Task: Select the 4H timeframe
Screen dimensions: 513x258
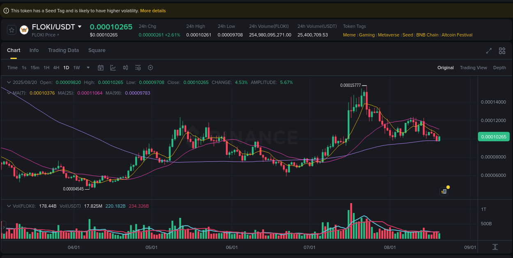Action: coord(56,68)
